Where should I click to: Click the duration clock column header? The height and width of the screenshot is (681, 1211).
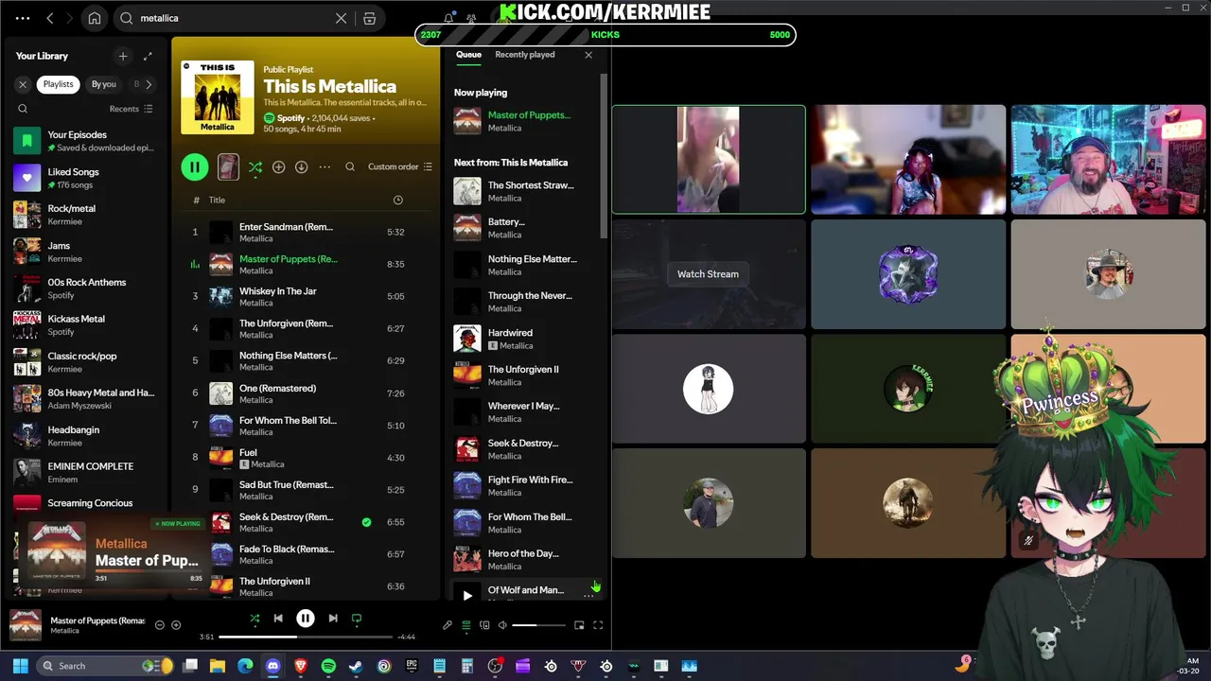click(x=397, y=200)
